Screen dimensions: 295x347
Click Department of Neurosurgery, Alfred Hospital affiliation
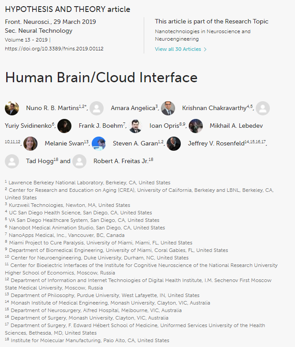[93, 310]
